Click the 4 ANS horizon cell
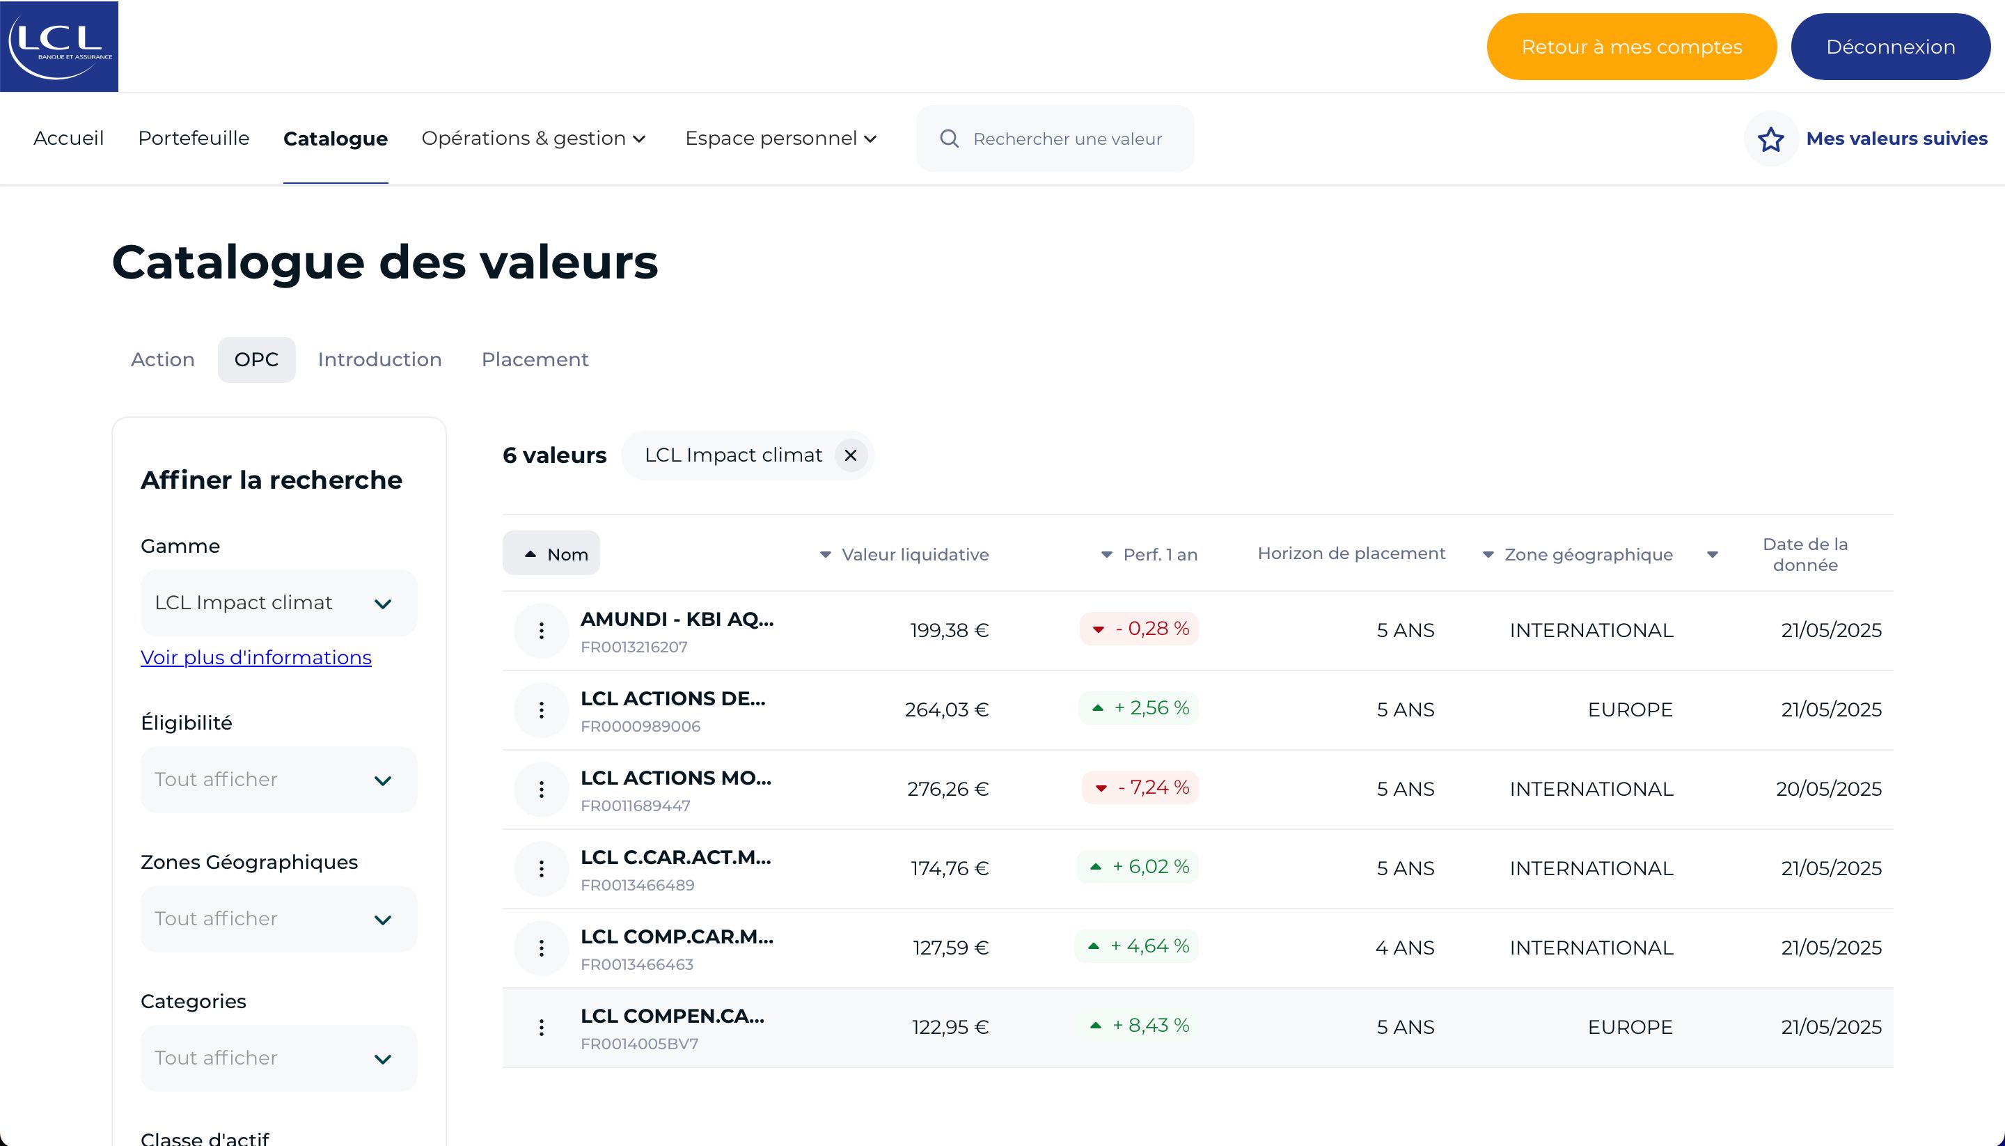The width and height of the screenshot is (2005, 1146). coord(1405,948)
